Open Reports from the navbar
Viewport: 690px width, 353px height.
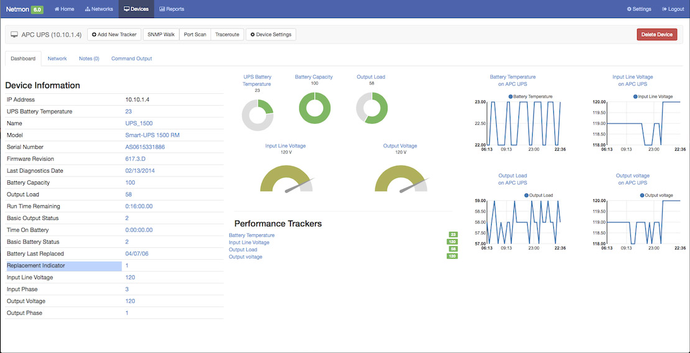click(172, 9)
